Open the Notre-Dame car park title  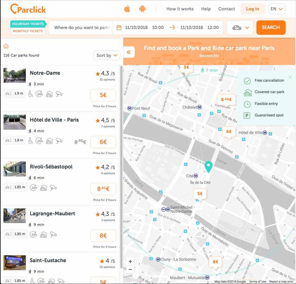[x=45, y=73]
